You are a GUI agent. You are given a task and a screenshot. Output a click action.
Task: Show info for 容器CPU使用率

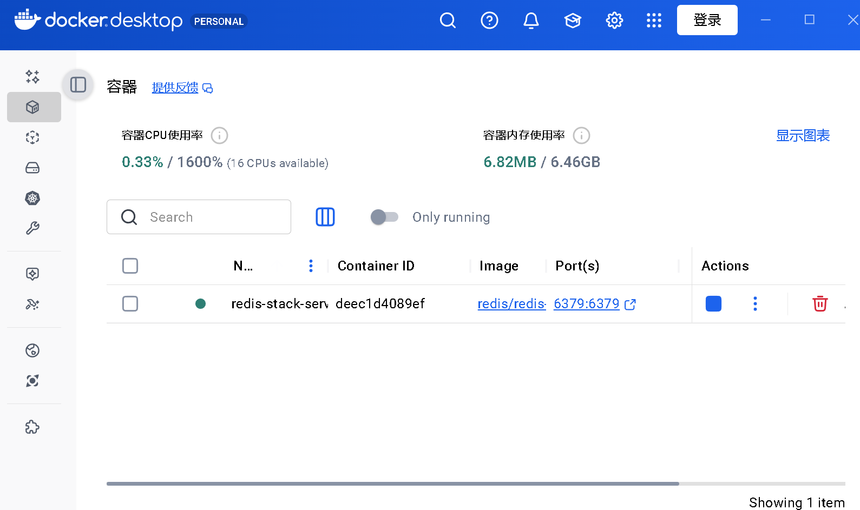[219, 135]
